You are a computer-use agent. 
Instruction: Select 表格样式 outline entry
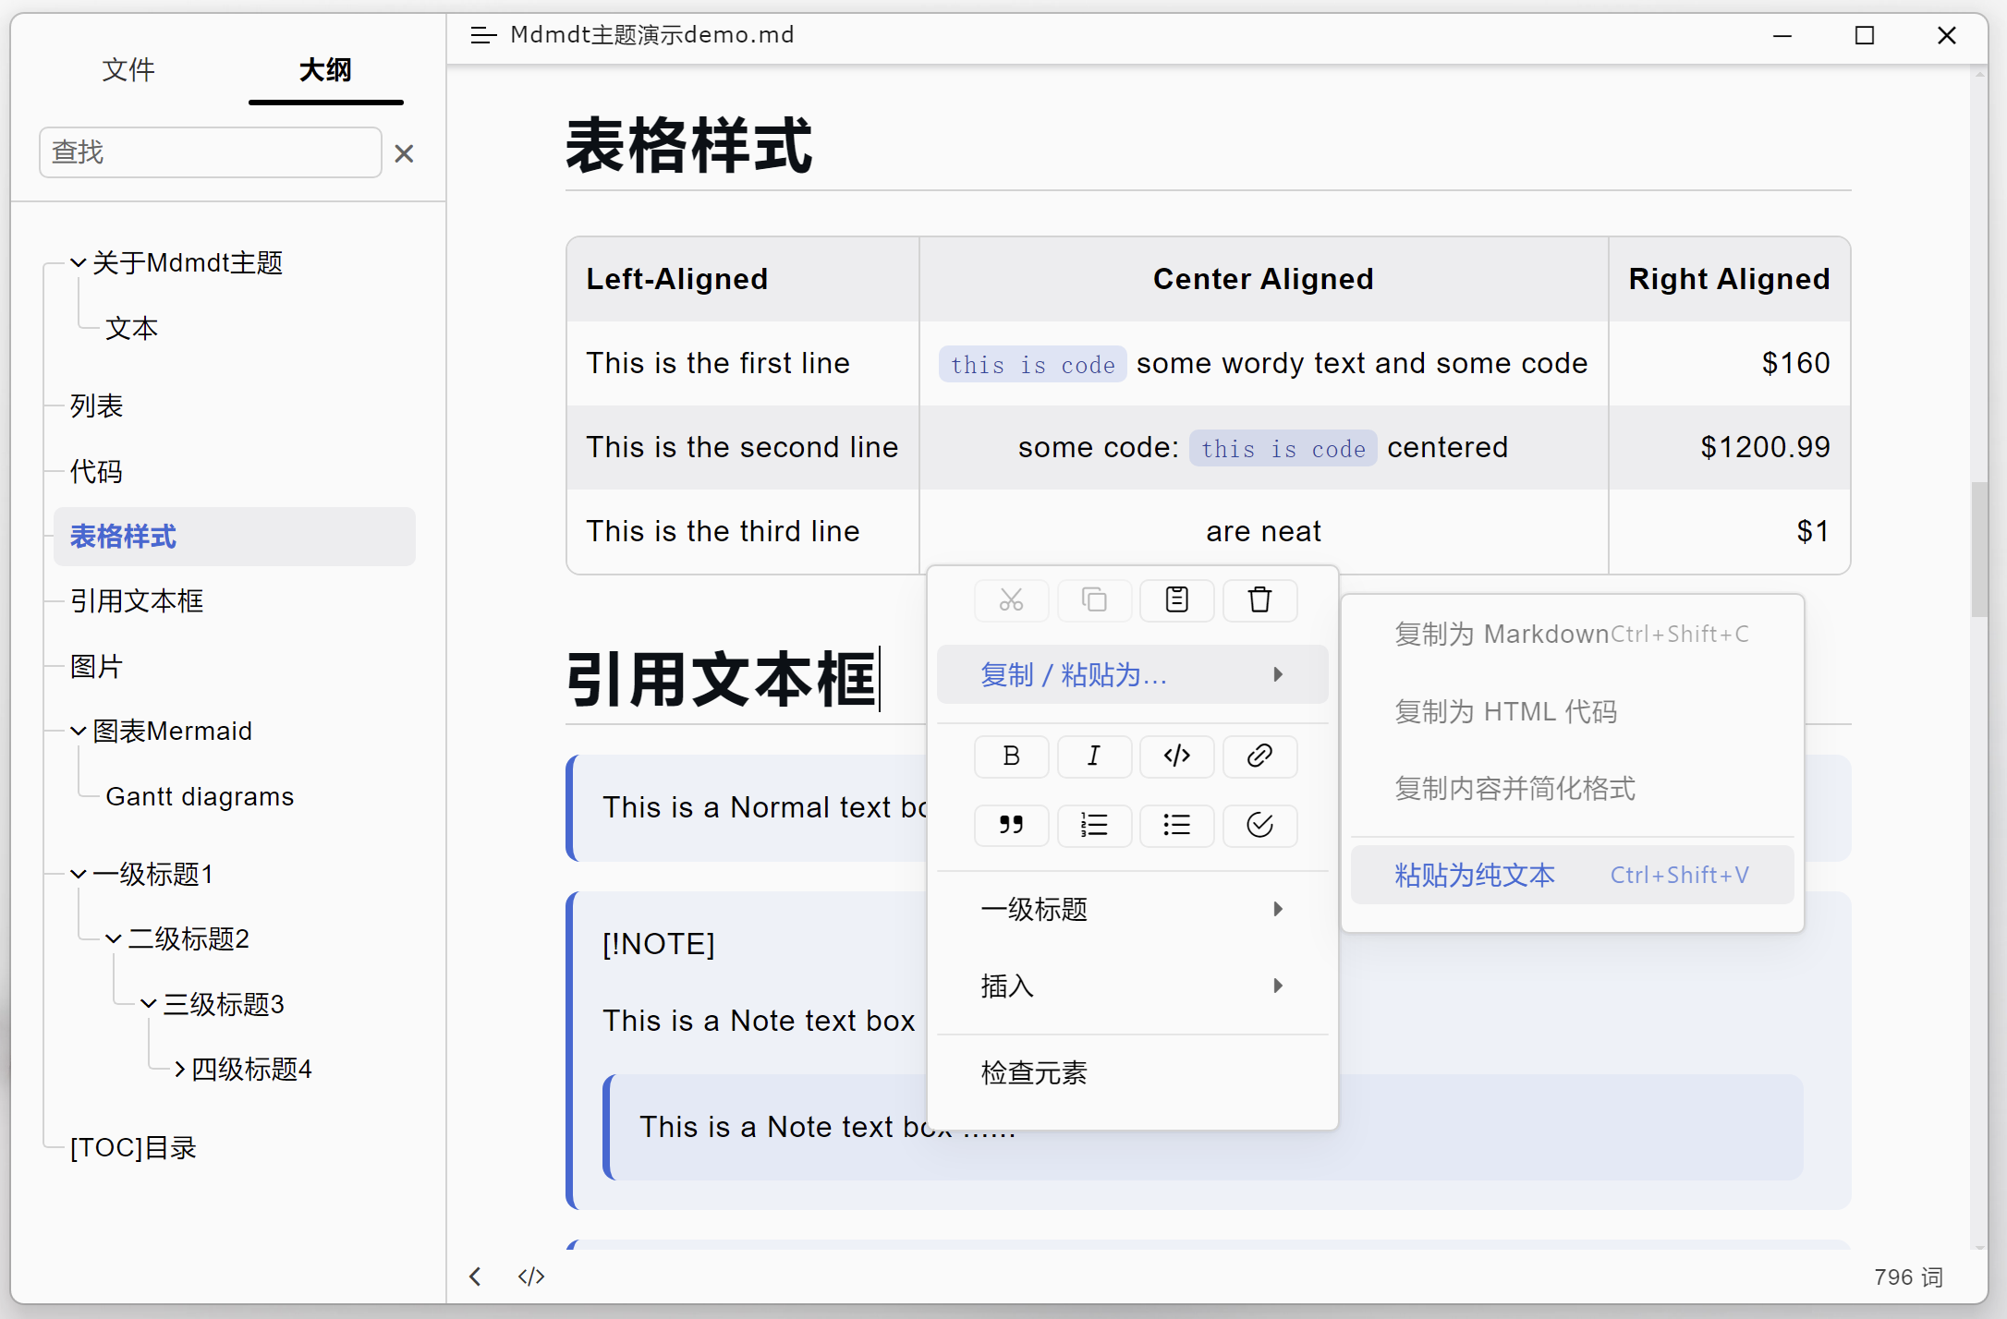point(234,537)
